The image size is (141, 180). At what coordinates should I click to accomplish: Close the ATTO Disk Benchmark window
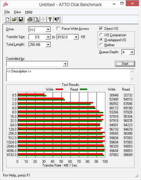(133, 4)
